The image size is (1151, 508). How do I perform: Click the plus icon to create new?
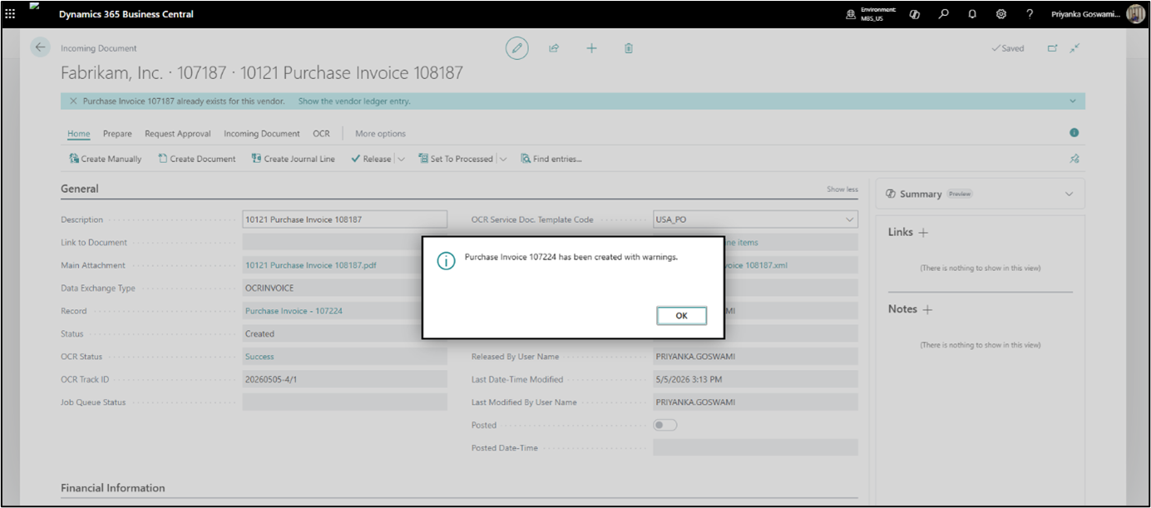591,48
